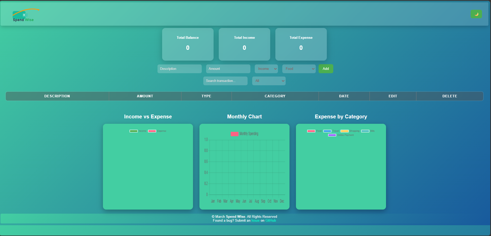Click the Search transaction box
This screenshot has height=236, width=491.
pyautogui.click(x=225, y=81)
